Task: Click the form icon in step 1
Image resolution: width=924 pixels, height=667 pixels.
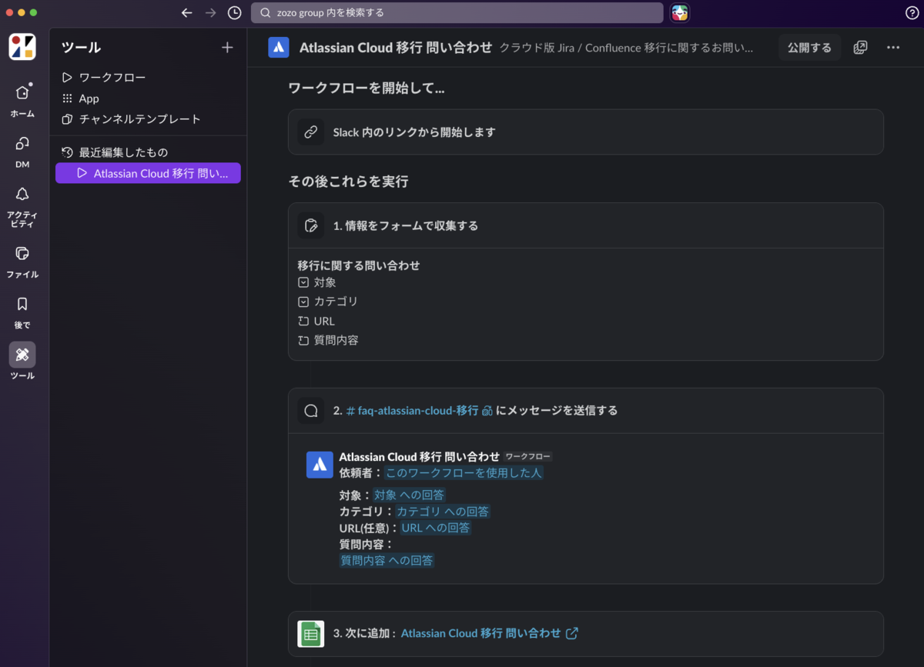Action: [311, 225]
